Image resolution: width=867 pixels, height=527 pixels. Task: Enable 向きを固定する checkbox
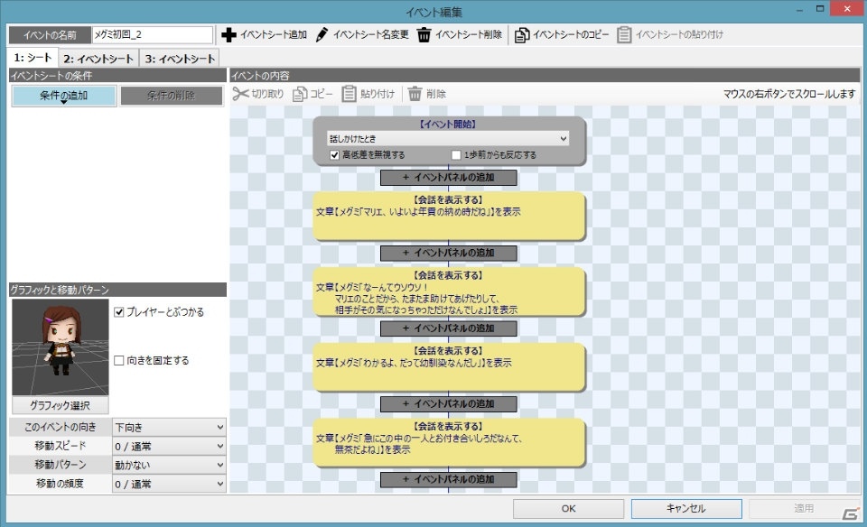[x=118, y=361]
